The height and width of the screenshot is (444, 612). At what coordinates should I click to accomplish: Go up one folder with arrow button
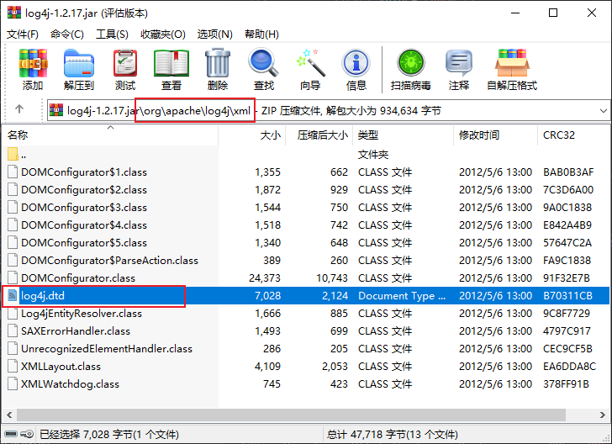pos(19,109)
